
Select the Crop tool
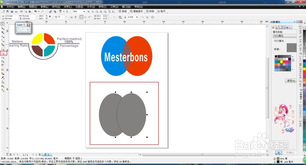coord(2,32)
